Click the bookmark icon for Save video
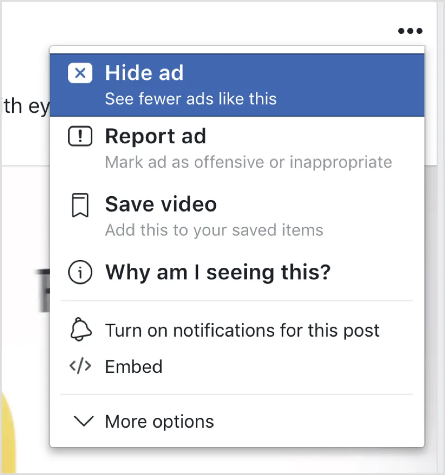This screenshot has height=475, width=445. click(81, 206)
